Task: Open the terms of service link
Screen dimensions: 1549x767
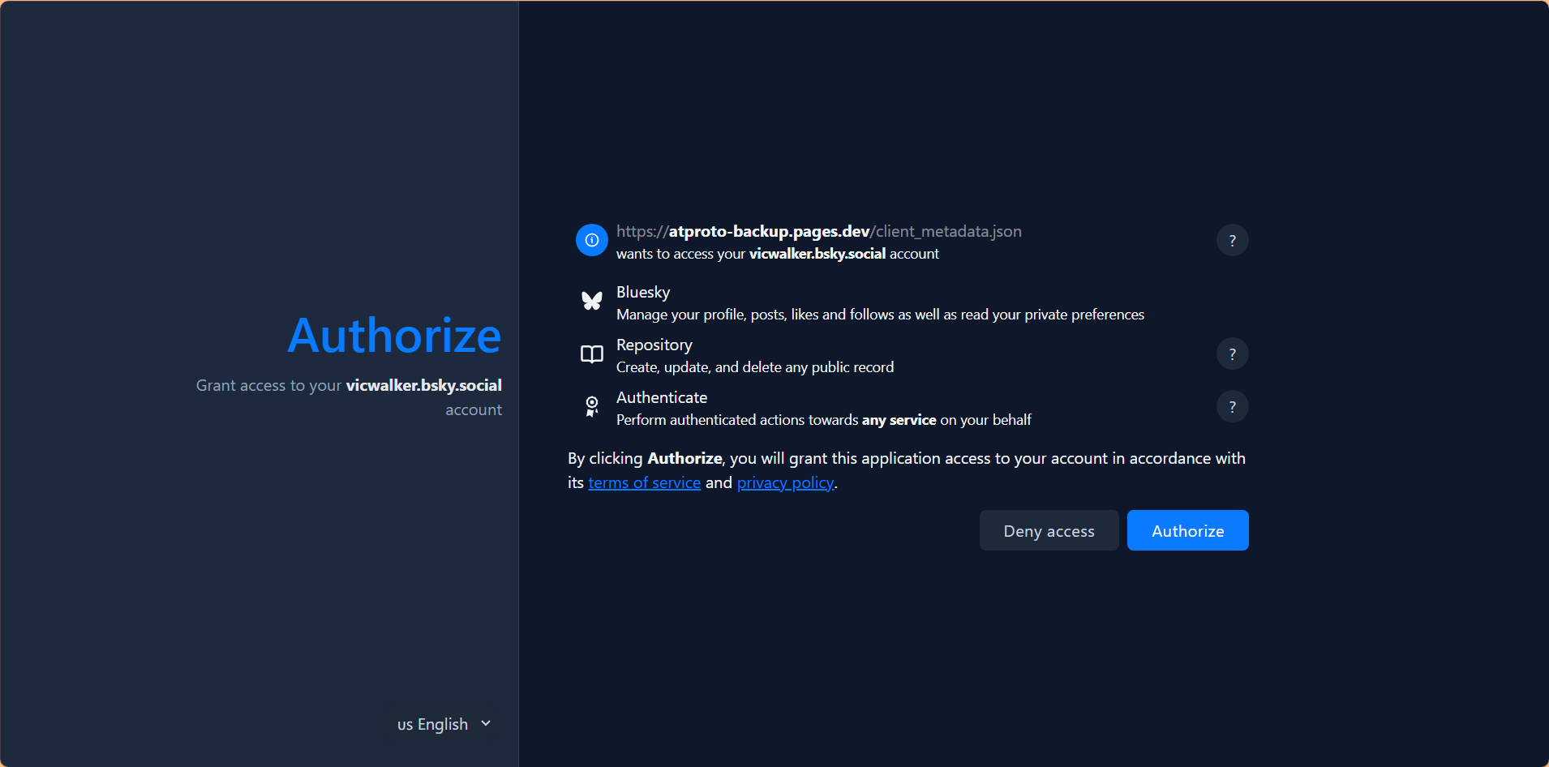Action: [x=644, y=483]
